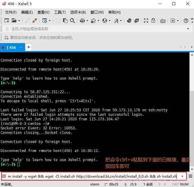This screenshot has height=187, width=194.
Task: Launch Xftp with swirl icon
Action: point(129,21)
